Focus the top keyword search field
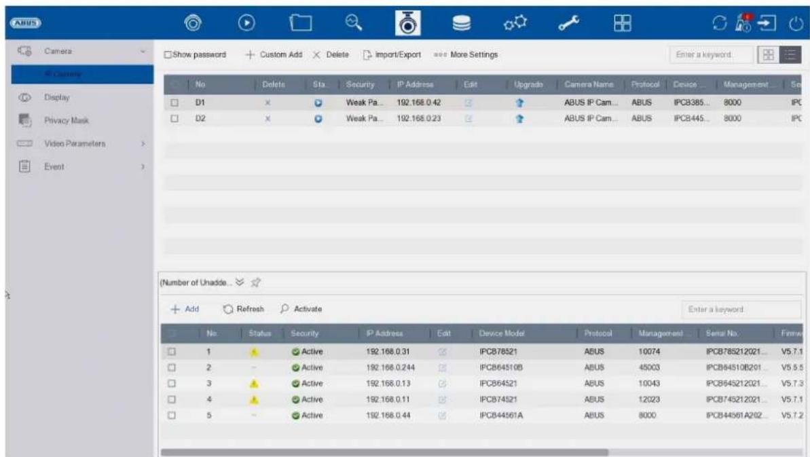Image resolution: width=810 pixels, height=457 pixels. pos(712,55)
